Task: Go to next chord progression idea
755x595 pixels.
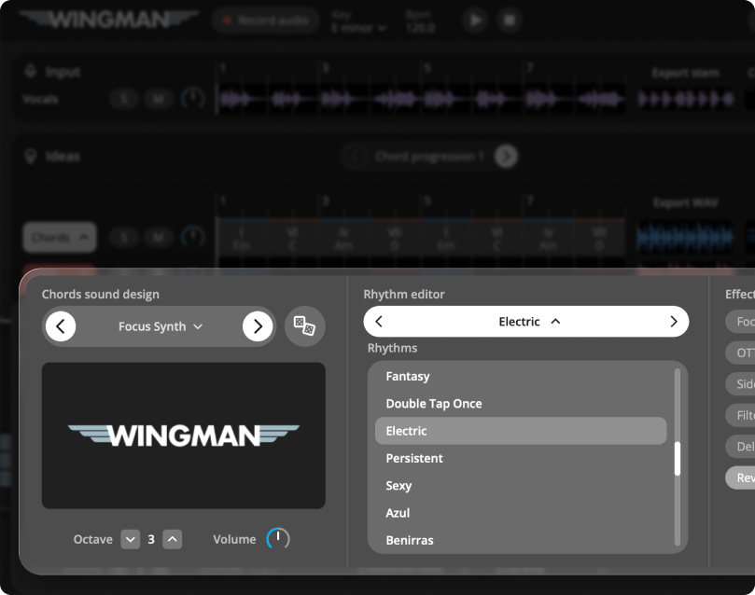Action: coord(506,157)
